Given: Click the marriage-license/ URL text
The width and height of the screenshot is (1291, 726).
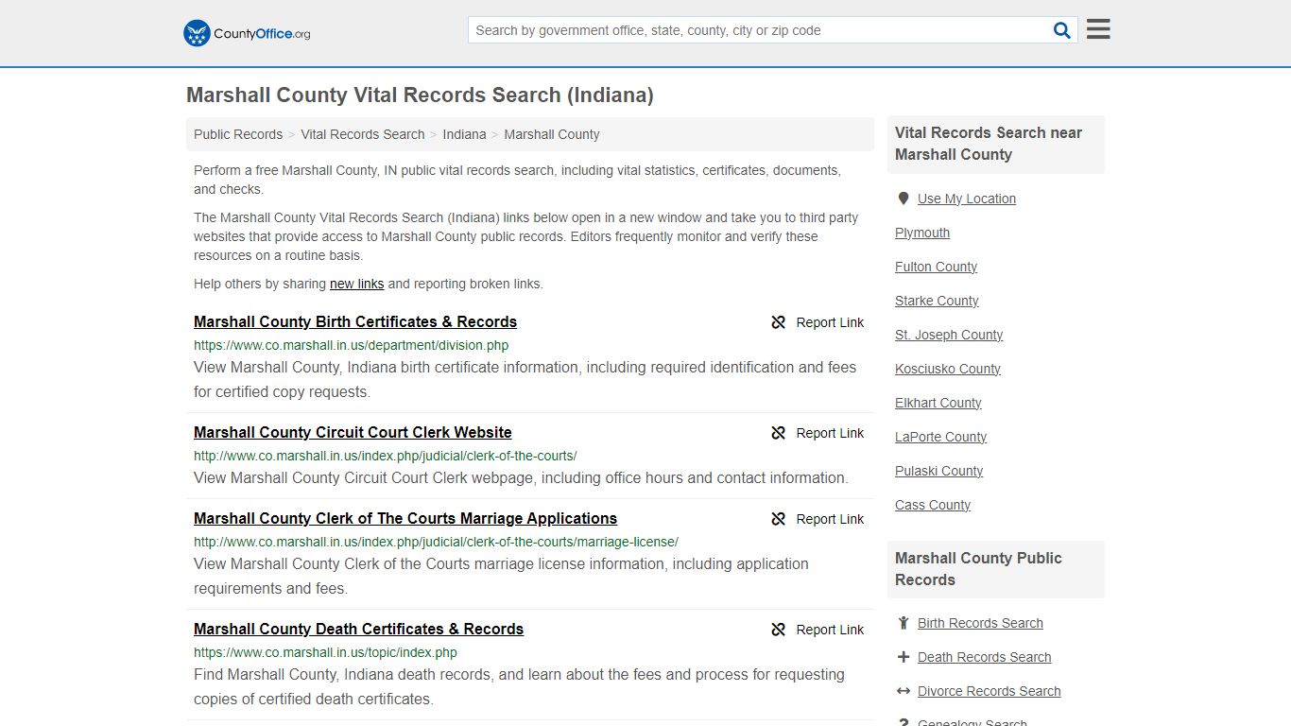Looking at the screenshot, I should (436, 542).
